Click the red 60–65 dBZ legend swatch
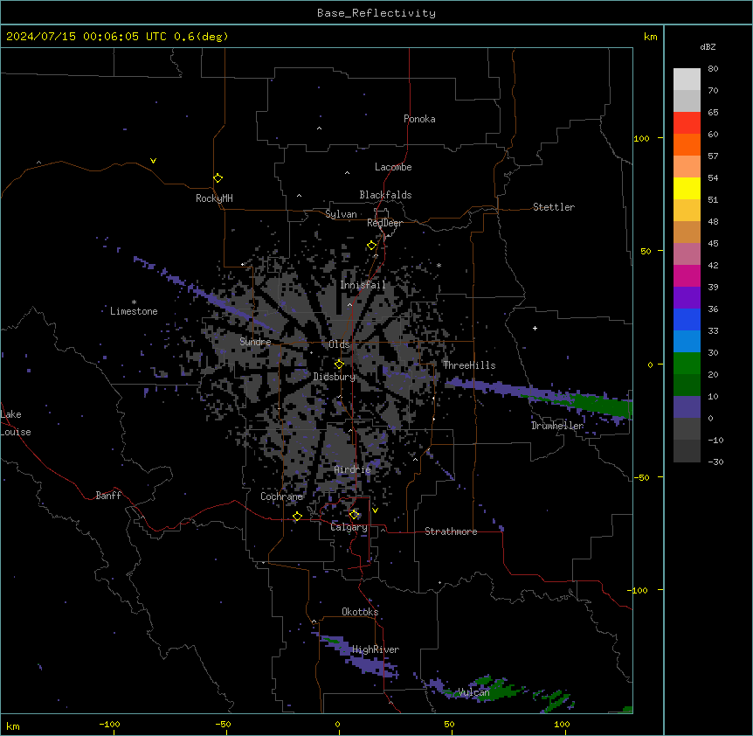The image size is (753, 736). [687, 123]
